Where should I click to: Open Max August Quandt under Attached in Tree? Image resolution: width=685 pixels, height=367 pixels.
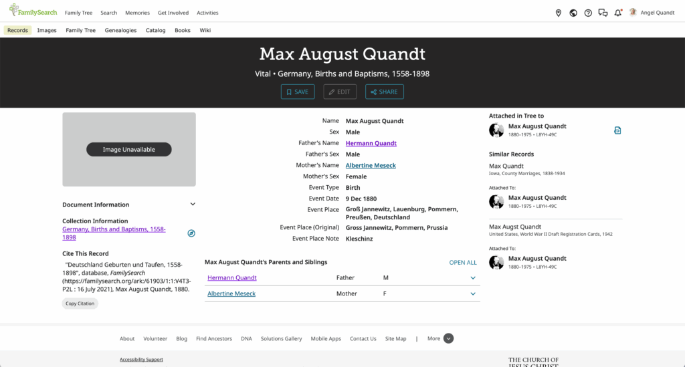tap(537, 126)
